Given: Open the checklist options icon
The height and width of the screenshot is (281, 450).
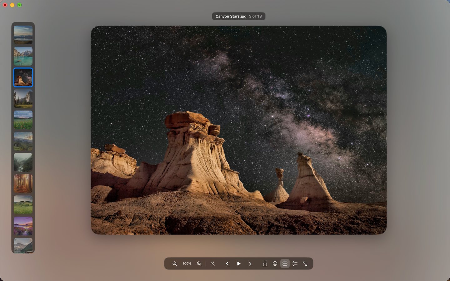Looking at the screenshot, I should click(295, 264).
